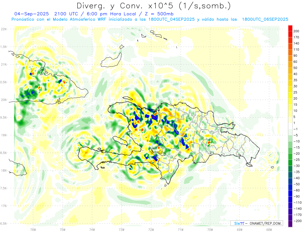Click the 'Pronóstico con el Modelo Atmosférico WRF' subtitle
This screenshot has height=233, width=302.
(x=59, y=19)
